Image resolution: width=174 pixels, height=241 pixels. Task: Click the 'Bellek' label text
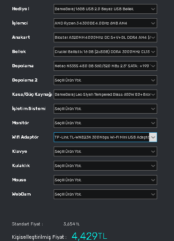point(19,52)
